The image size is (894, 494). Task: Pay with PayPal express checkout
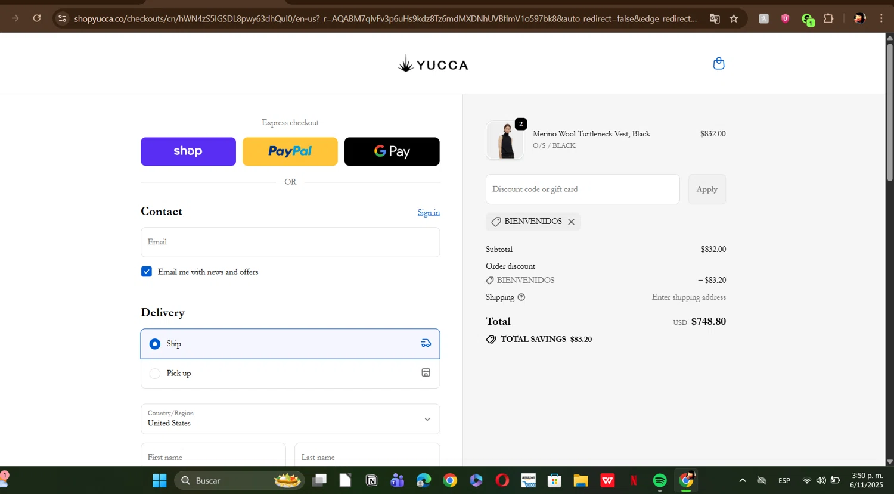(290, 151)
